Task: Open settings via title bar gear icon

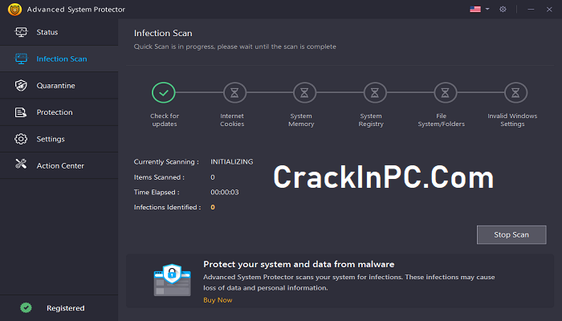Action: 503,10
